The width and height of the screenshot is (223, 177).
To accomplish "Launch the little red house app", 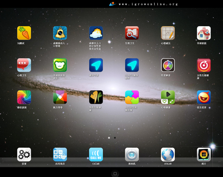I will (204, 33).
